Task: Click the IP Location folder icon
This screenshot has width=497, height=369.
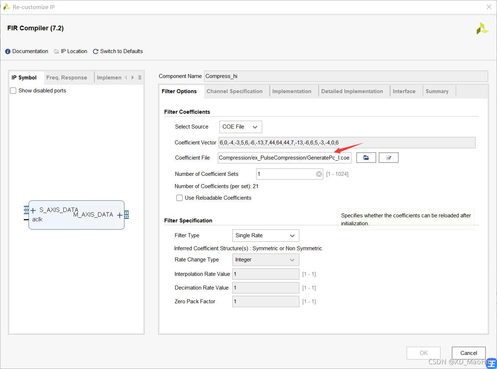Action: [56, 52]
